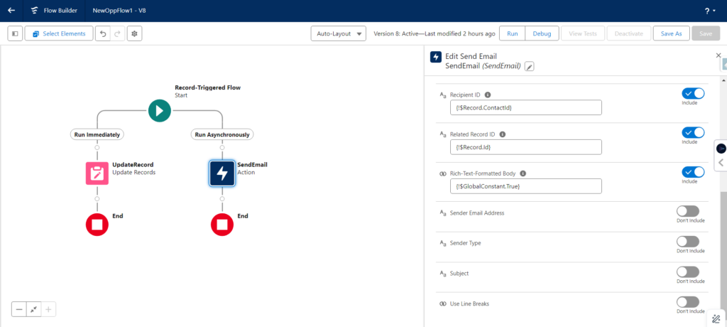Click the Select Elements button

click(x=59, y=34)
